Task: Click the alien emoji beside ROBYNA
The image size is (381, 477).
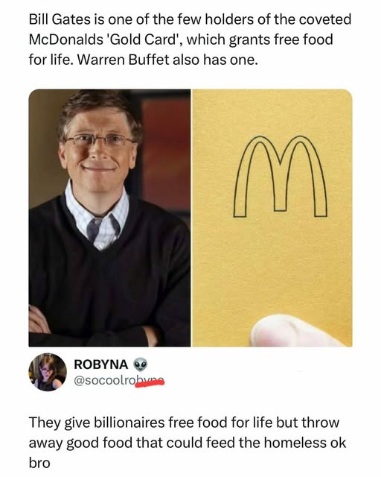Action: click(140, 364)
